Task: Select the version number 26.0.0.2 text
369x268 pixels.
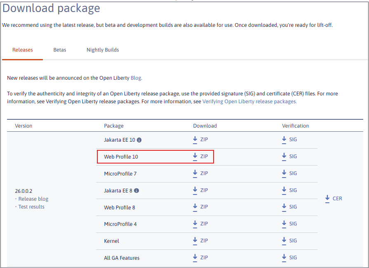Action: pos(24,191)
